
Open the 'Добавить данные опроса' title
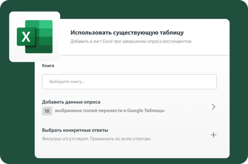pyautogui.click(x=71, y=102)
